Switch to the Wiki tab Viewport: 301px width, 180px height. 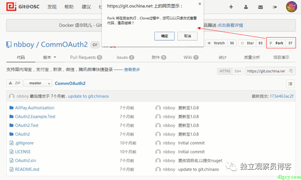pyautogui.click(x=191, y=57)
